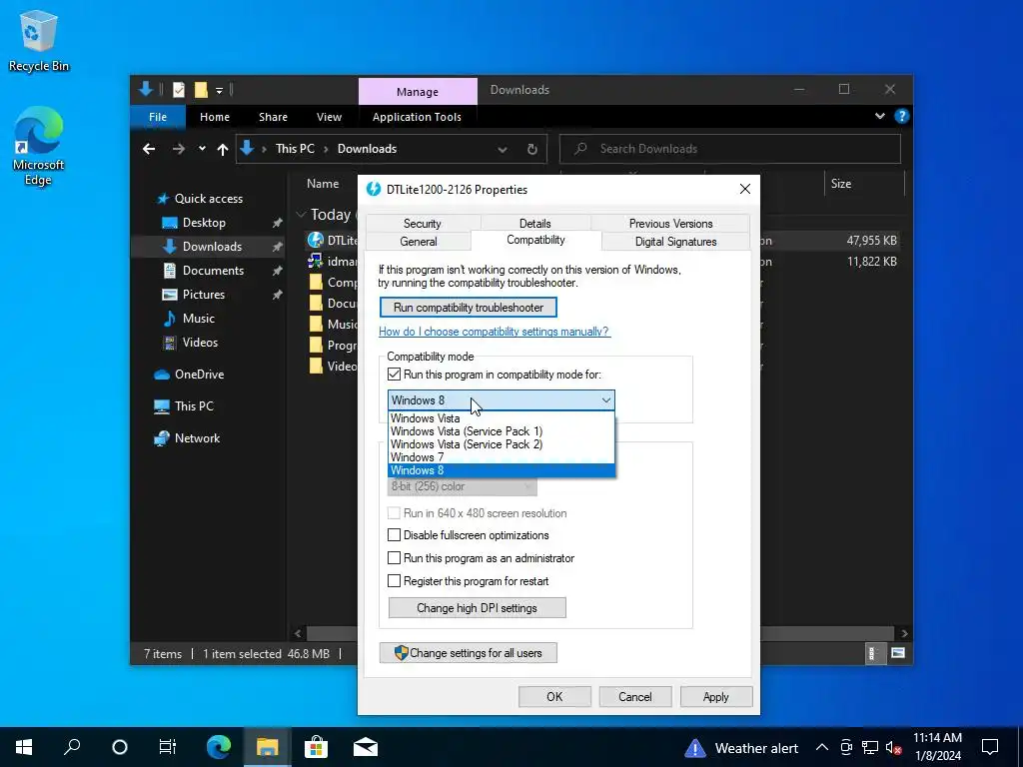The image size is (1023, 767).
Task: Click the Properties quick access toolbar icon
Action: click(x=179, y=90)
